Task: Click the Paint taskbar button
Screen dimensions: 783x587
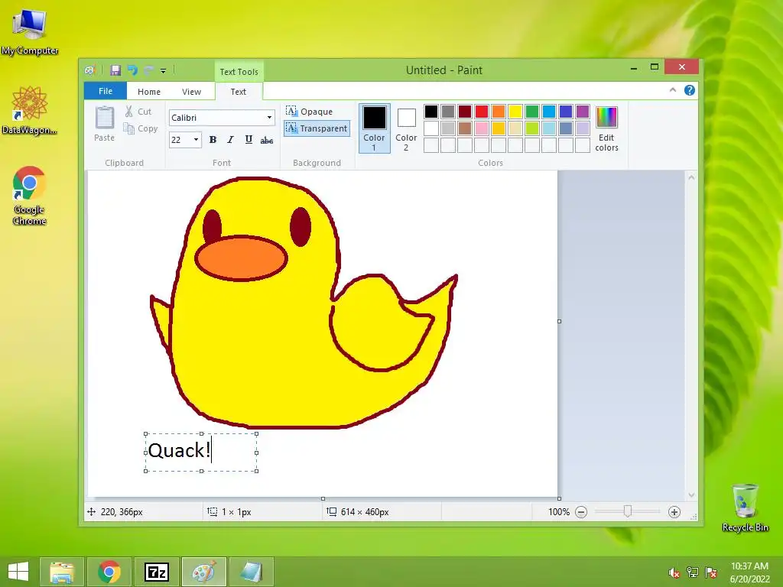Action: (x=203, y=572)
